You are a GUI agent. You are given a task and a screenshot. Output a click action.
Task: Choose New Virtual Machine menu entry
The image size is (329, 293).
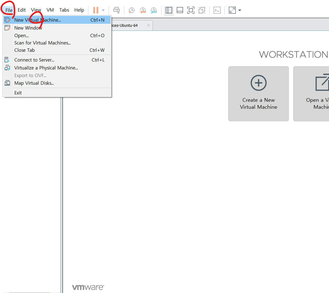[x=57, y=20]
